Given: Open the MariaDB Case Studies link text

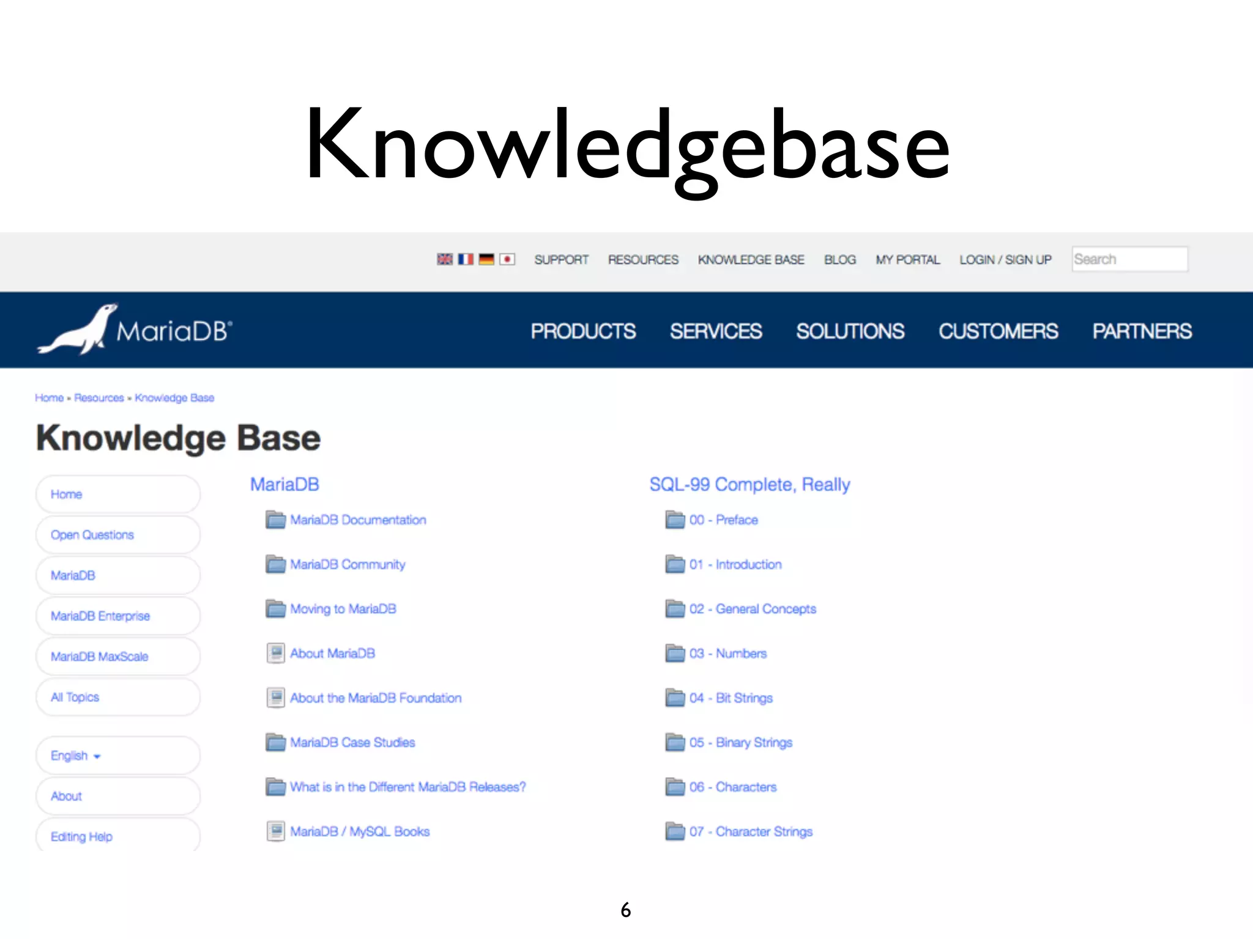Looking at the screenshot, I should click(x=352, y=742).
